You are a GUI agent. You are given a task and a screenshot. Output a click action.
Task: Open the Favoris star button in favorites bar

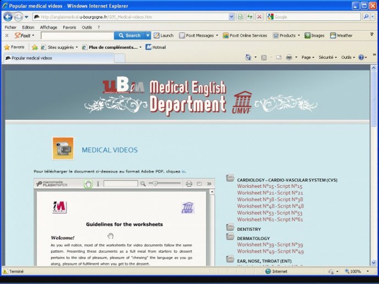tap(14, 47)
